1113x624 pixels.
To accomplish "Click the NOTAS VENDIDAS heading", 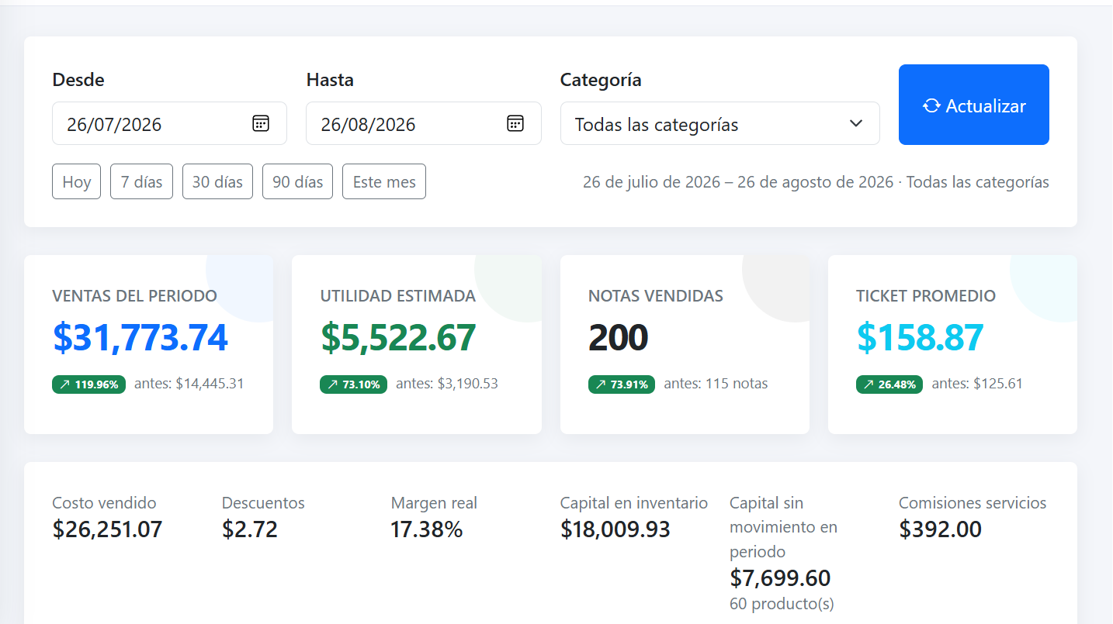I will pos(656,295).
